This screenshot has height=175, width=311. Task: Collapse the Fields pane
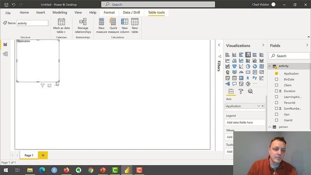click(x=307, y=45)
